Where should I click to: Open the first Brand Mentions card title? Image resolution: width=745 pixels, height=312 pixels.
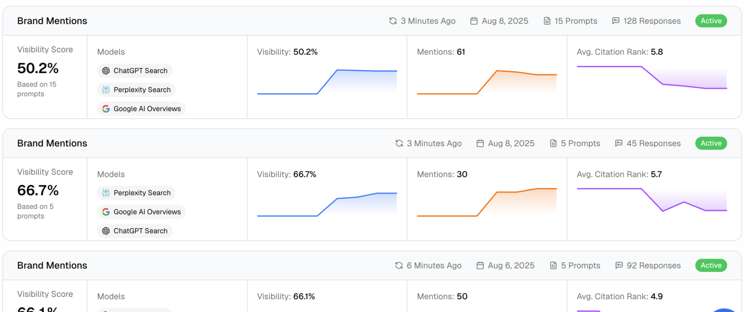[x=52, y=21]
